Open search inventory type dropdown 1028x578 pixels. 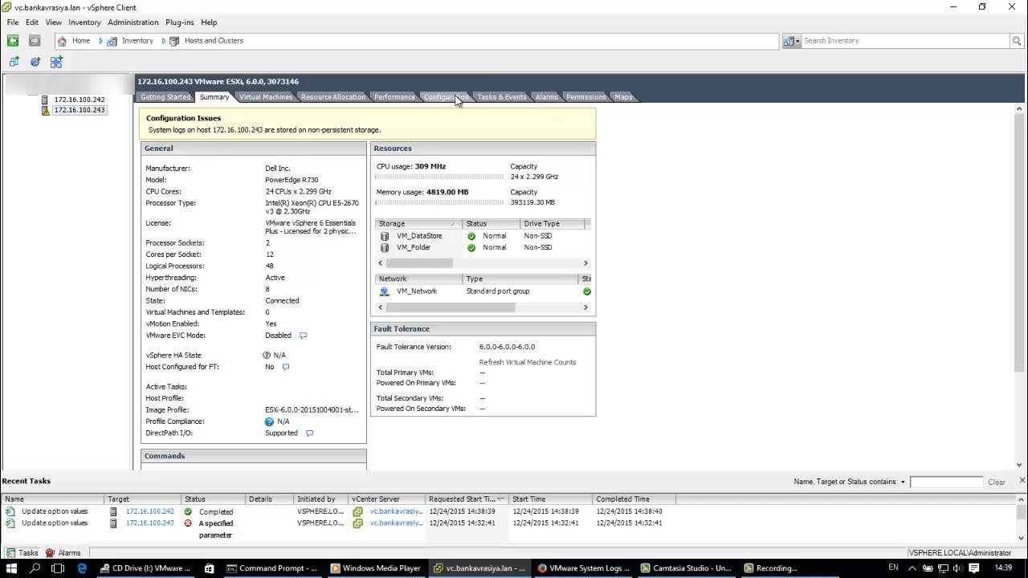pos(791,41)
